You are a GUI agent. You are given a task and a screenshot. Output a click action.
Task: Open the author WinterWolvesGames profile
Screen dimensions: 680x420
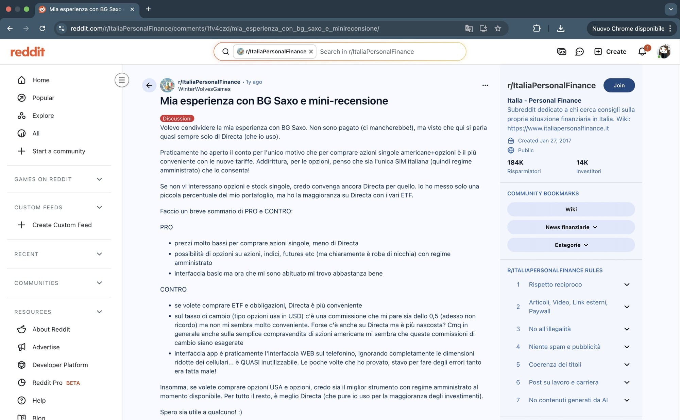pos(204,89)
